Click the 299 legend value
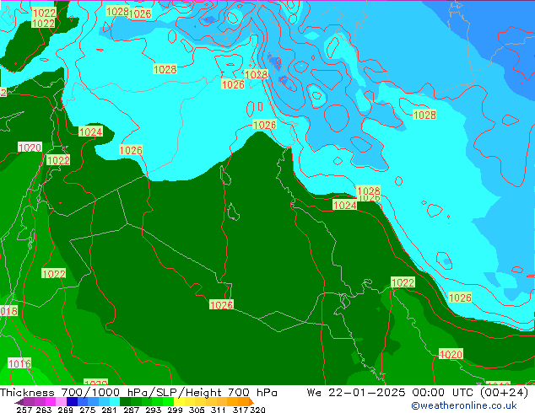The width and height of the screenshot is (535, 413). (x=175, y=410)
